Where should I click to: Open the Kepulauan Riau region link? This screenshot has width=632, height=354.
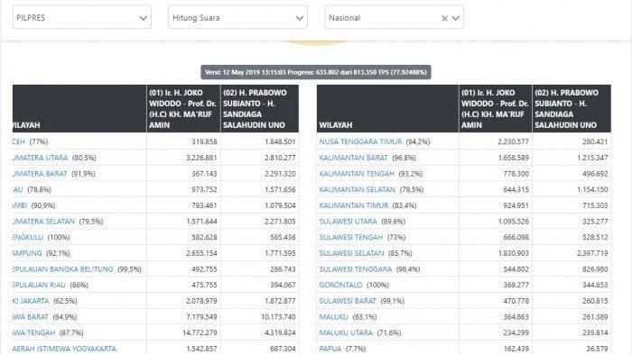(x=39, y=285)
